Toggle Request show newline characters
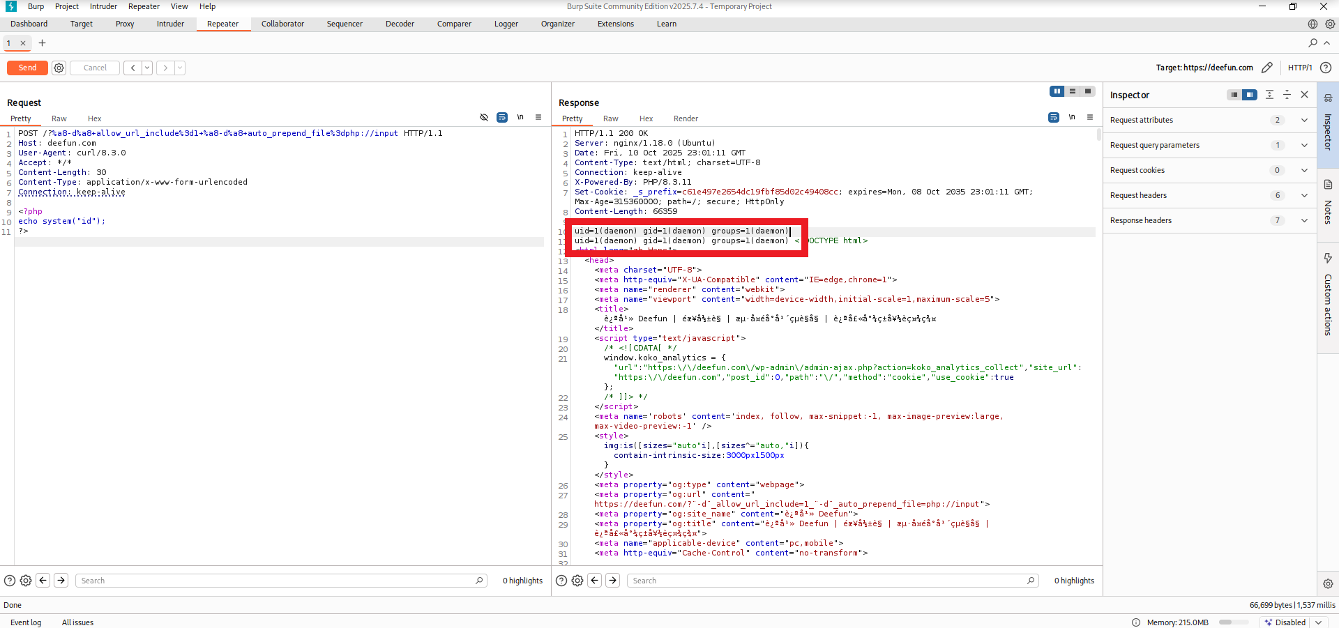1339x628 pixels. 520,117
